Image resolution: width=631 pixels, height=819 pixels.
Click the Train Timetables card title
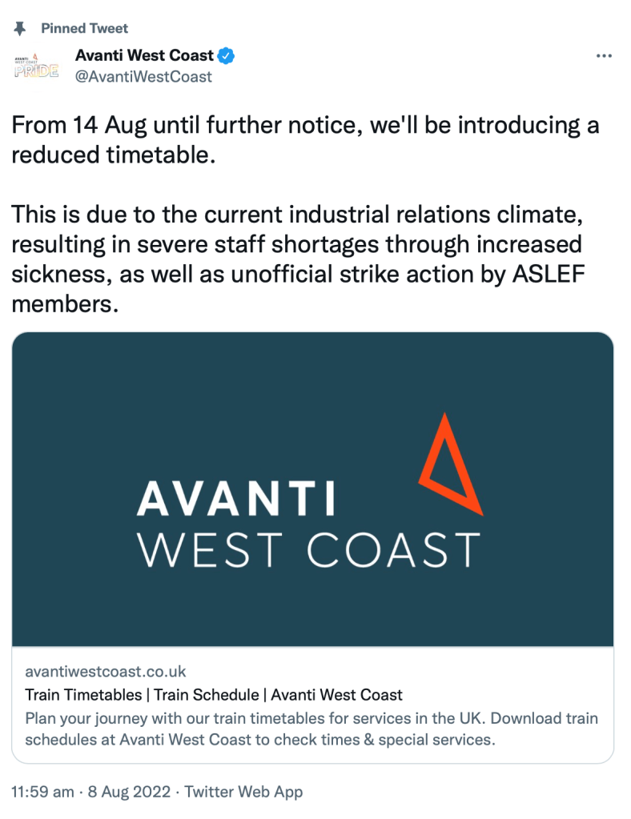[x=214, y=695]
